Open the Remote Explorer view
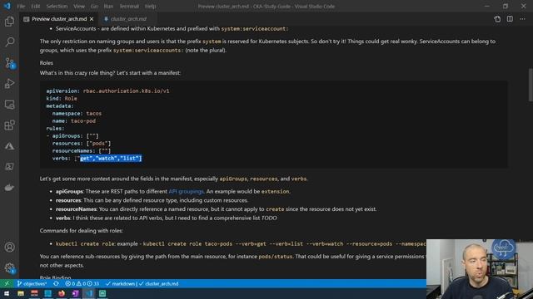 pyautogui.click(x=9, y=105)
